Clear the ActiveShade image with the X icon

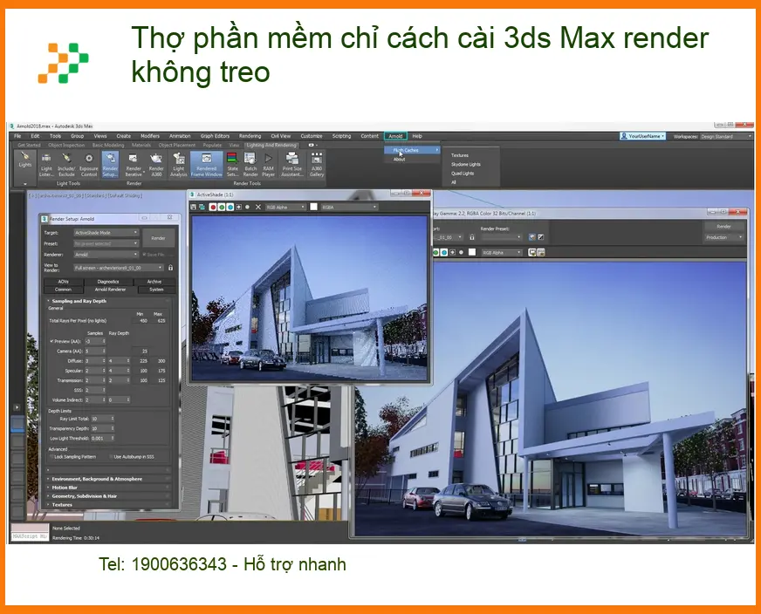tap(258, 207)
